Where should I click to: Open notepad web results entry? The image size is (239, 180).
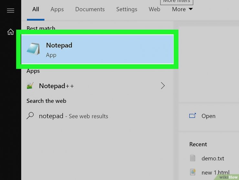(73, 116)
